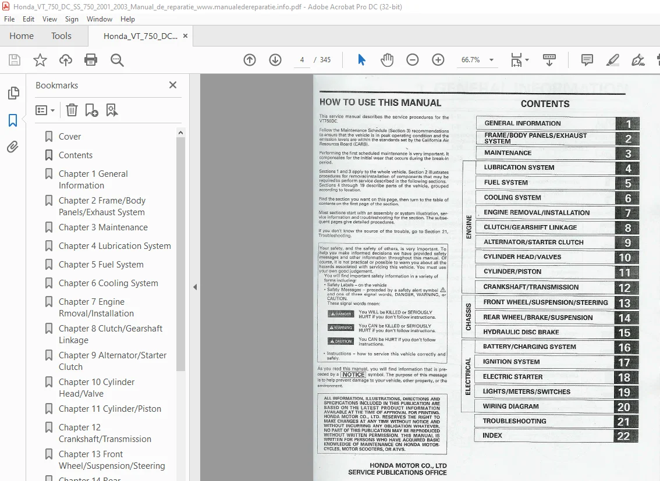
Task: Click the page number field showing 4
Action: click(x=302, y=60)
